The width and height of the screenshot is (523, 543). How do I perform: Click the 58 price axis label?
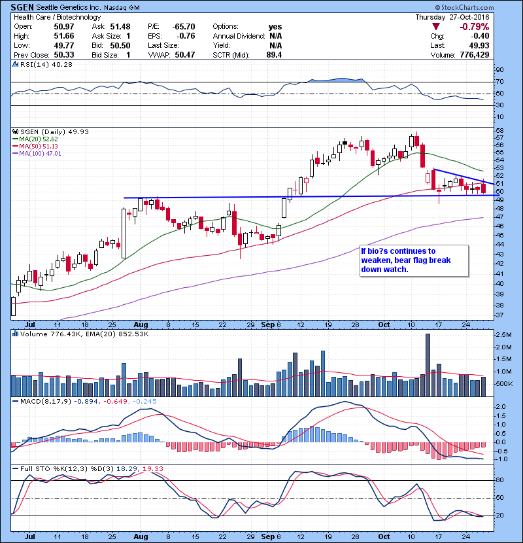pyautogui.click(x=499, y=131)
